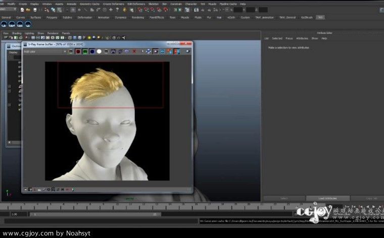Screen dimensions: 384x238
Task: Open Display menu in Outliner window
Action: tap(13, 52)
